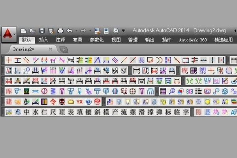This screenshot has width=237, height=158.
Task: Switch to the 插入 ribbon tab
Action: point(43,40)
